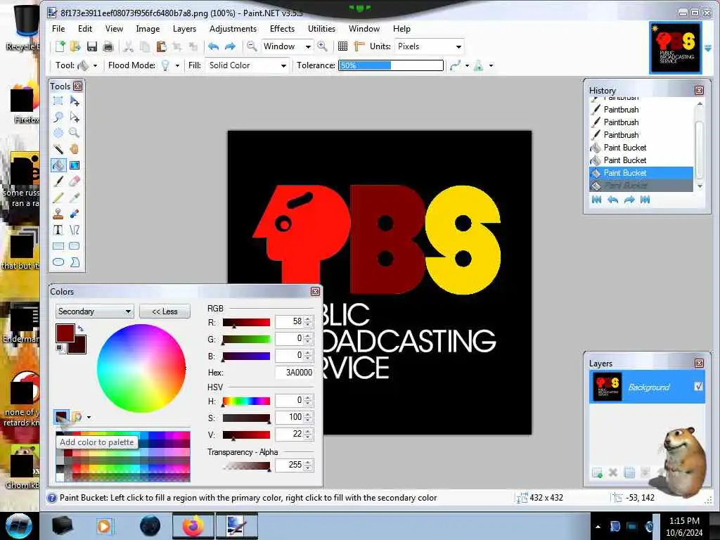
Task: Select the highlighted Paint Bucket history entry
Action: [641, 173]
